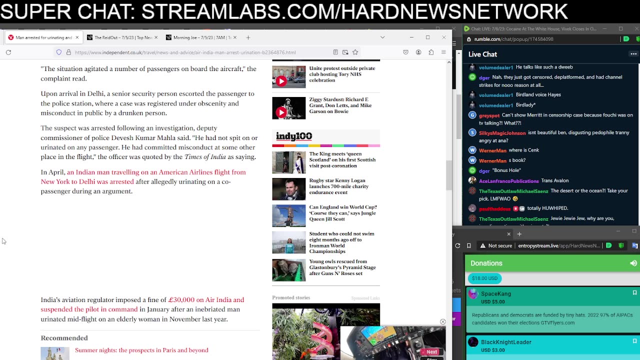Open a new Firefox tab
This screenshot has width=640, height=360.
click(x=248, y=37)
